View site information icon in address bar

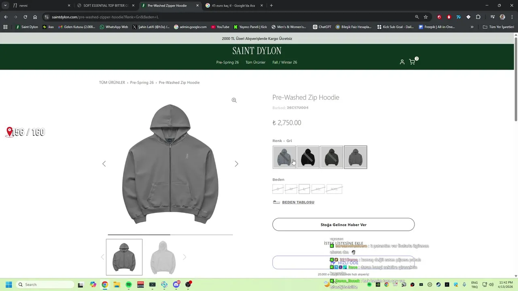pyautogui.click(x=47, y=17)
